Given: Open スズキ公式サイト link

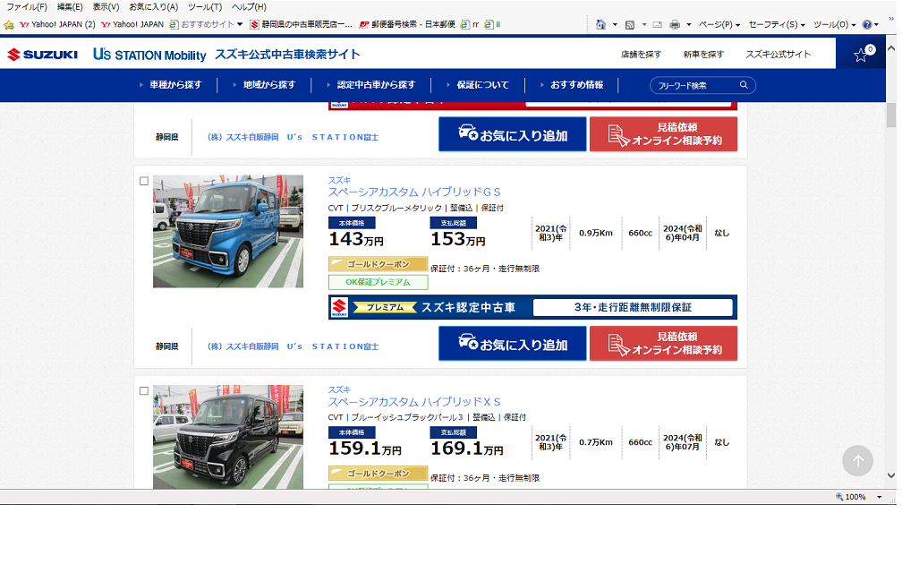Looking at the screenshot, I should [x=779, y=54].
